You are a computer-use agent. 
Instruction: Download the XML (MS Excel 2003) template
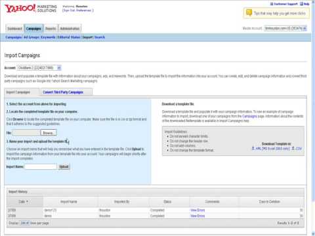coord(272,148)
